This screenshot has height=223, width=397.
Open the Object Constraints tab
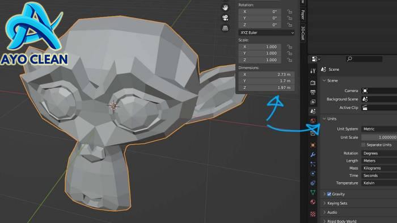(x=313, y=183)
